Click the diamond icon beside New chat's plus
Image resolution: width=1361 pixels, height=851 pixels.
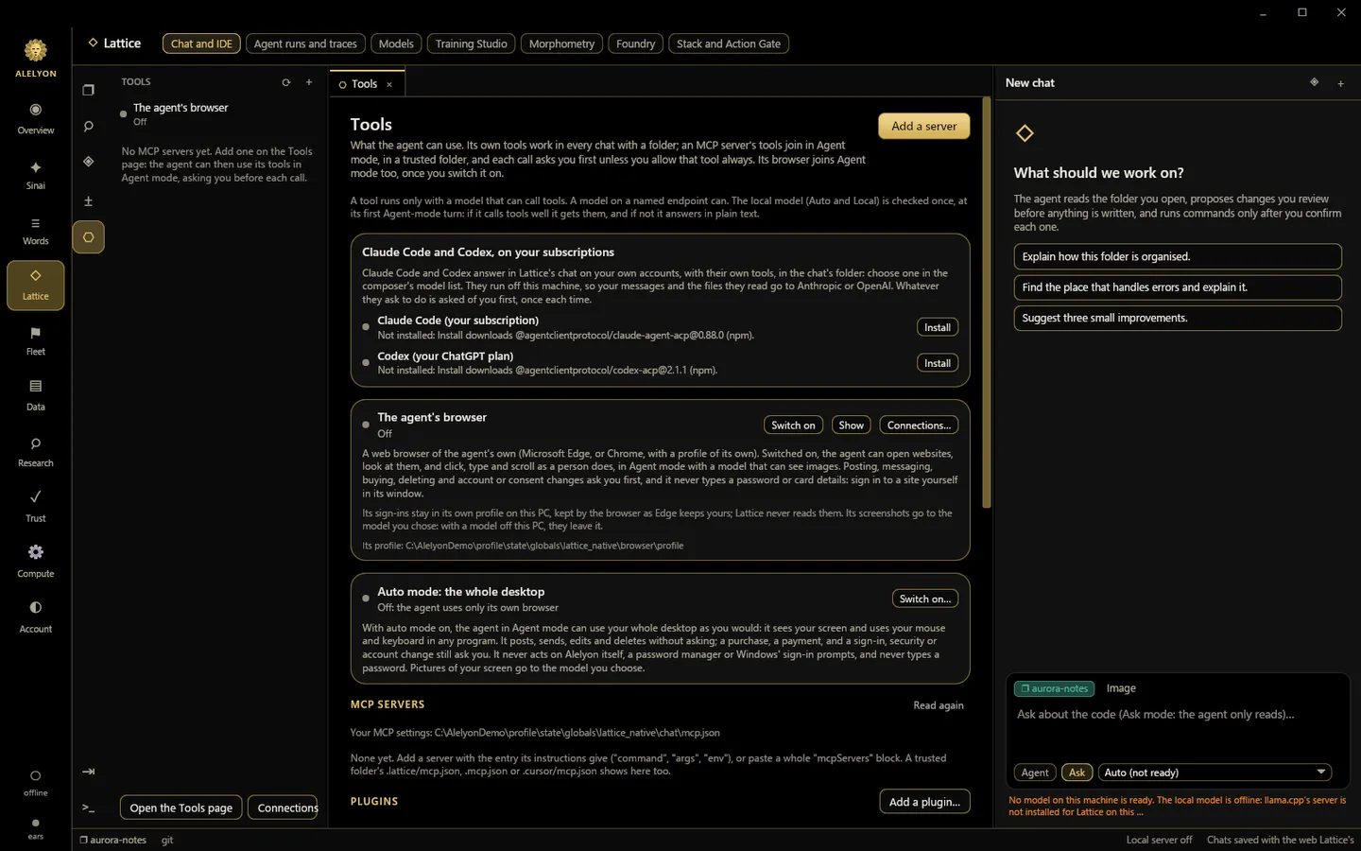pyautogui.click(x=1314, y=82)
